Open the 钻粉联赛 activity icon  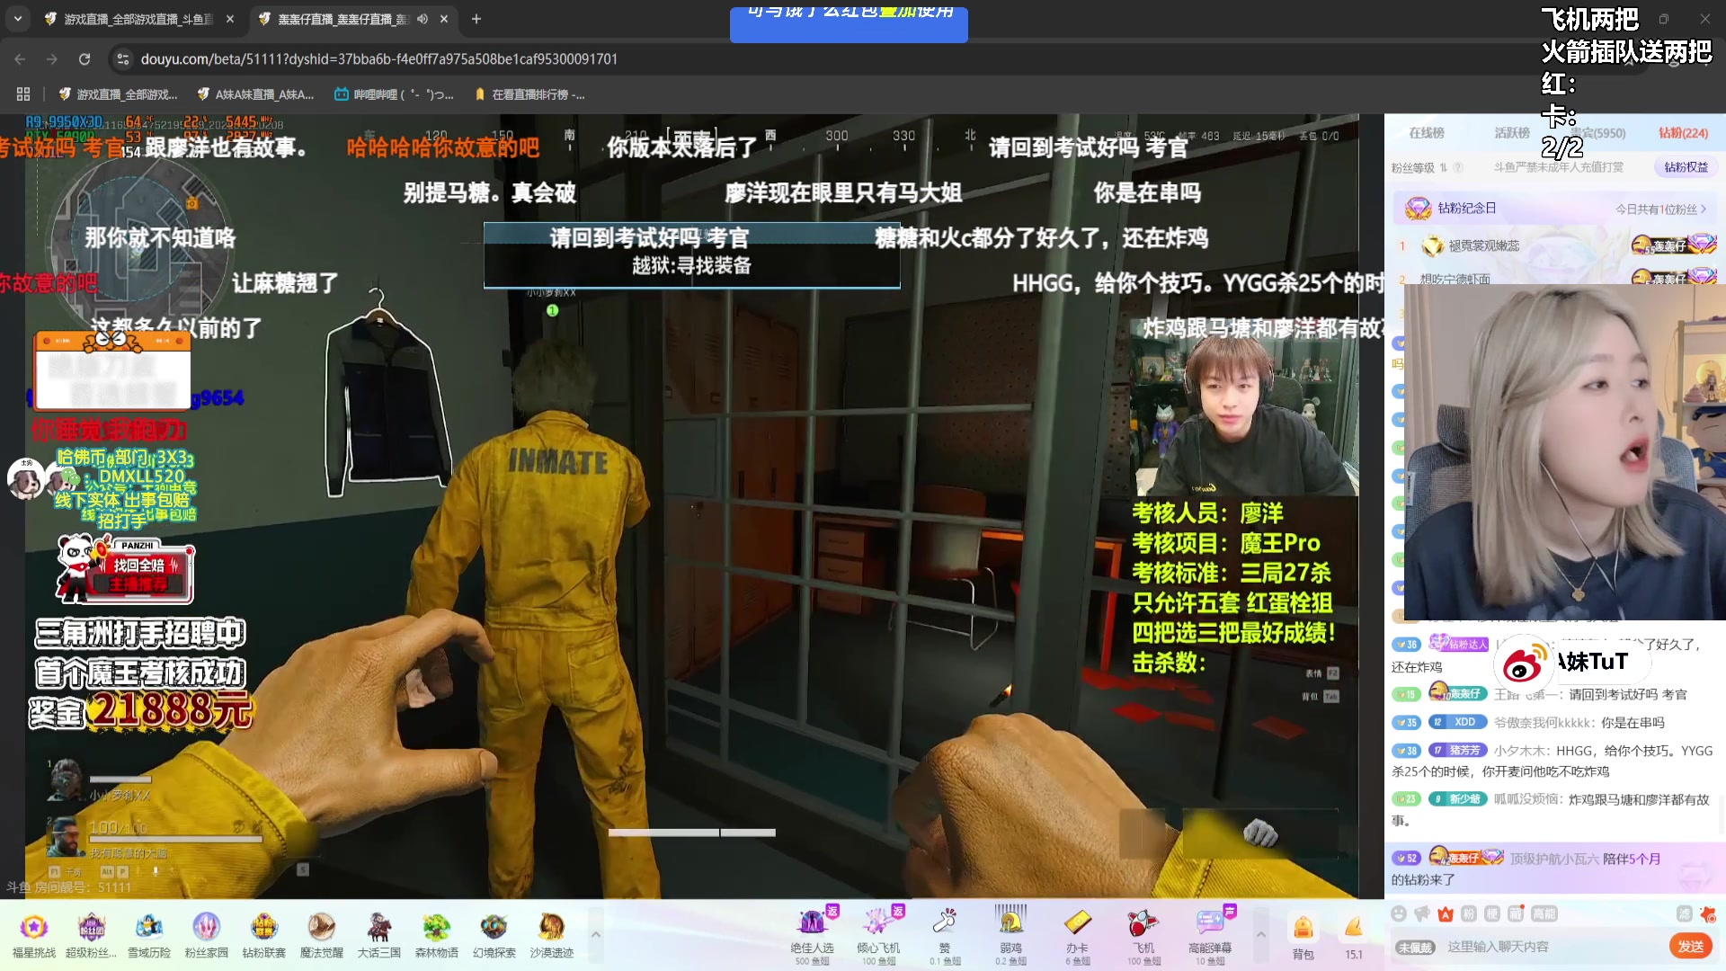tap(263, 935)
